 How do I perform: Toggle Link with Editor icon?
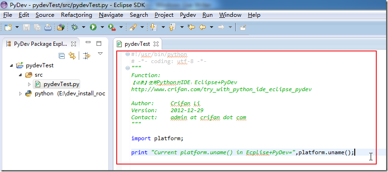coord(72,56)
